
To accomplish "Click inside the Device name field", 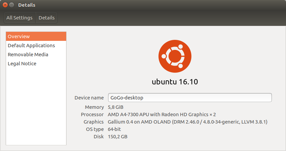I will click(x=190, y=98).
